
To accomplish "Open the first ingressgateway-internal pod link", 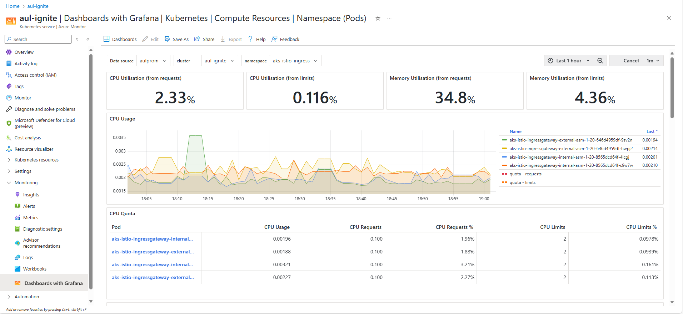I will point(152,239).
